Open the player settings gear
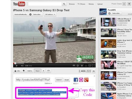 tap(78, 66)
